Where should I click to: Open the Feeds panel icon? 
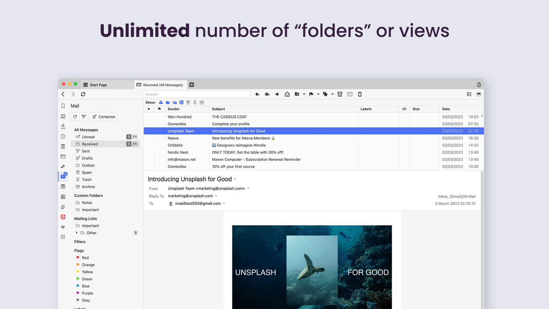[63, 197]
